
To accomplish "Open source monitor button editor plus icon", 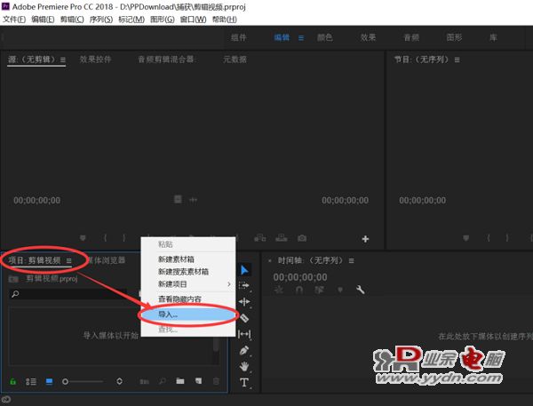I will coord(365,239).
